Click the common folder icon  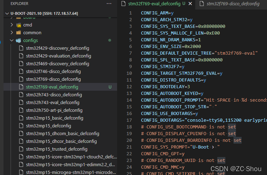click(x=19, y=32)
